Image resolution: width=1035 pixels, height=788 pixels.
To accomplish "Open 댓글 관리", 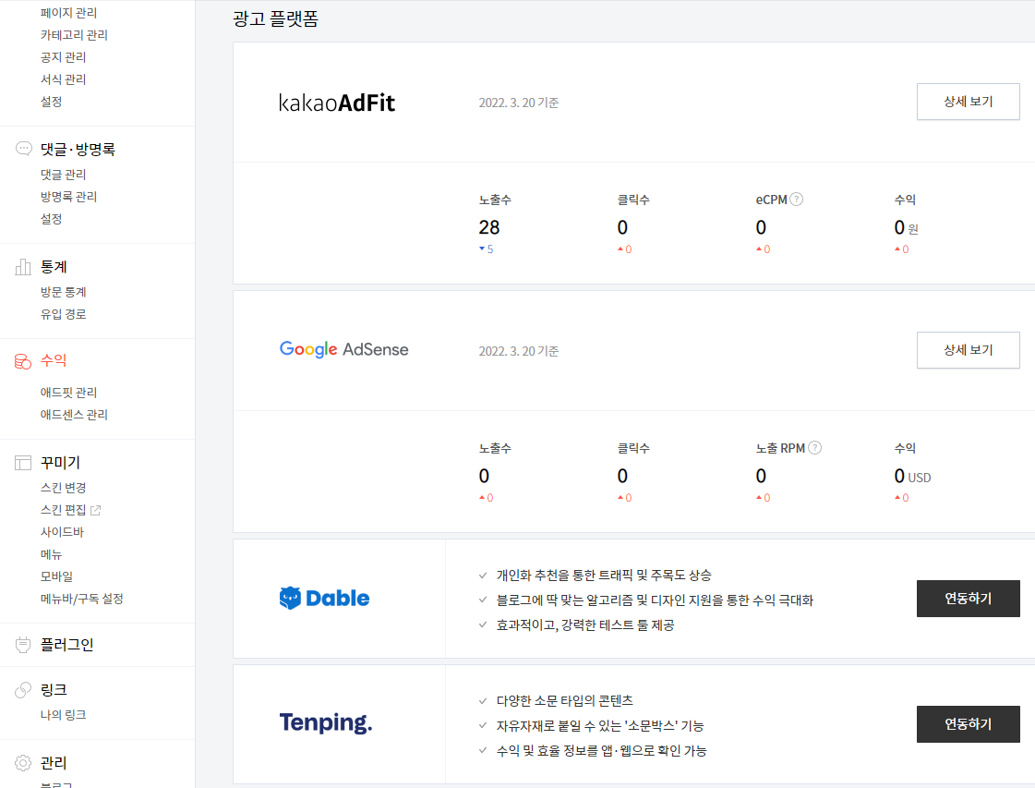I will pos(64,175).
